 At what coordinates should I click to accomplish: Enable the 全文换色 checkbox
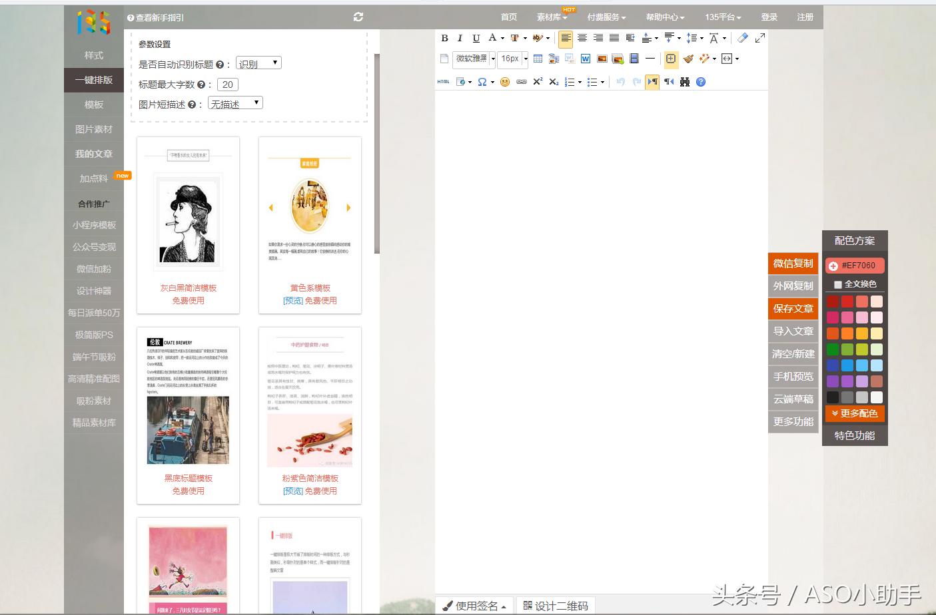(838, 284)
